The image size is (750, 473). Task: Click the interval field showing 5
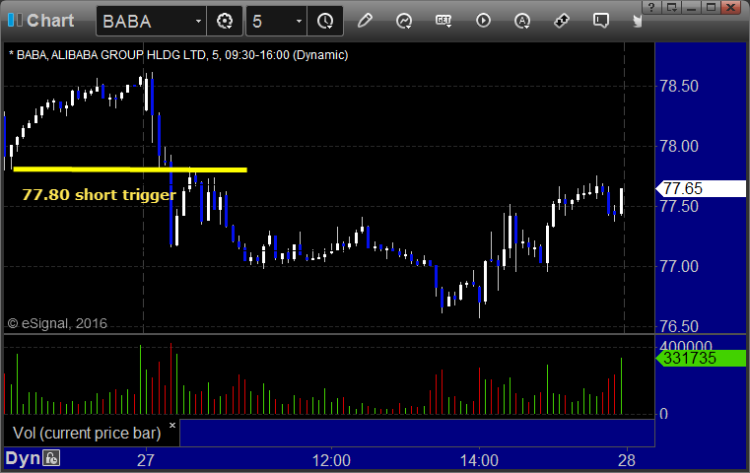point(277,21)
